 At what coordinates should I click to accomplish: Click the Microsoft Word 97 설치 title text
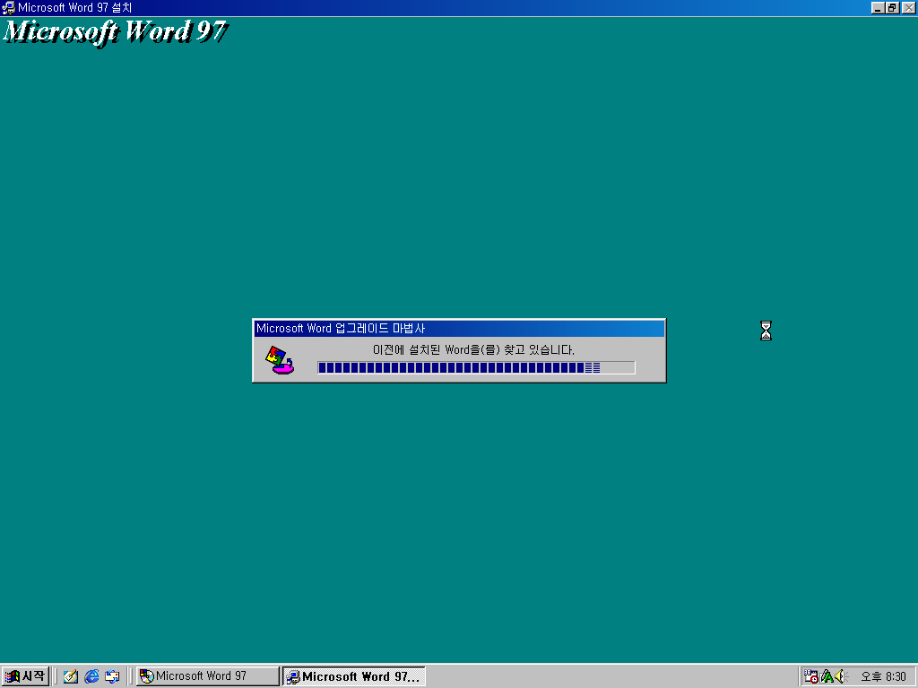pos(75,7)
